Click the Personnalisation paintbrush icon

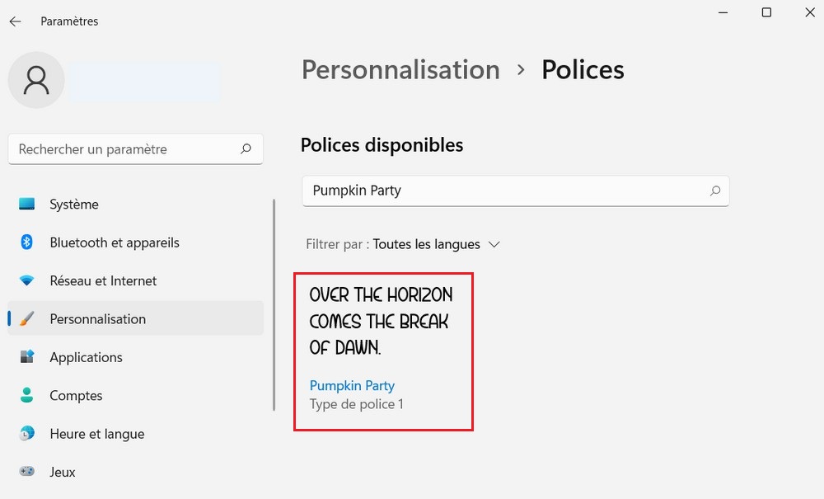pyautogui.click(x=27, y=319)
